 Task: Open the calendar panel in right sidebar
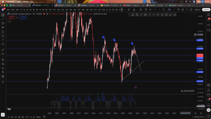[208, 95]
